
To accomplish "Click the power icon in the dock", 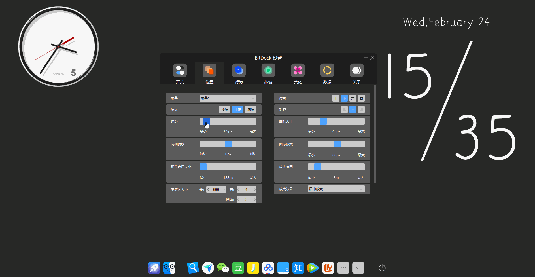I will [x=382, y=268].
